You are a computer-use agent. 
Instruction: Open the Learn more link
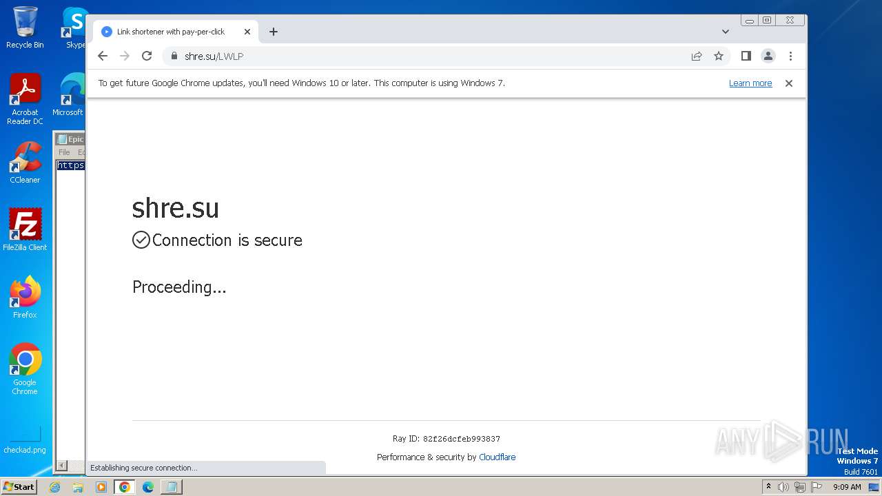click(x=750, y=83)
